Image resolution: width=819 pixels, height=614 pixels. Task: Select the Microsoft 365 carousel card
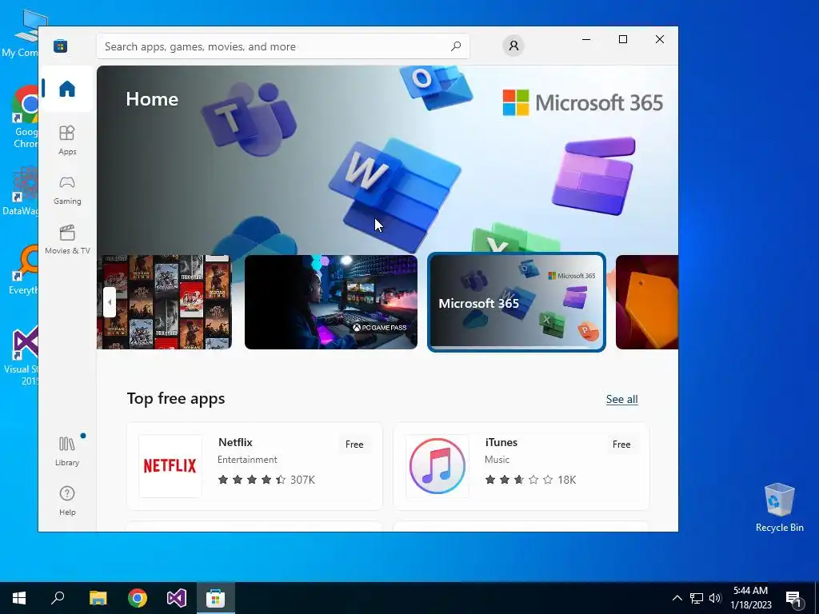[x=517, y=302]
